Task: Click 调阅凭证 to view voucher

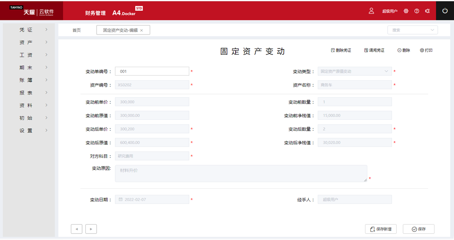Action: coord(374,50)
